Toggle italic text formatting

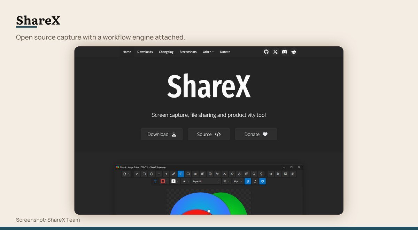click(x=255, y=181)
